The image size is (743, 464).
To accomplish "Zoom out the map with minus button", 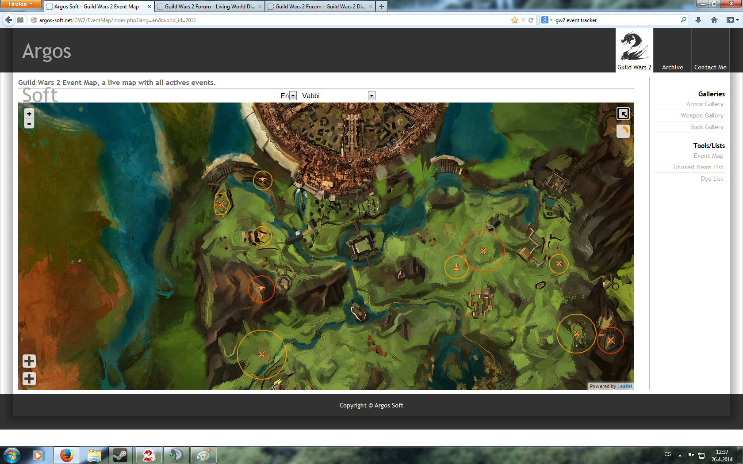I will [x=29, y=124].
